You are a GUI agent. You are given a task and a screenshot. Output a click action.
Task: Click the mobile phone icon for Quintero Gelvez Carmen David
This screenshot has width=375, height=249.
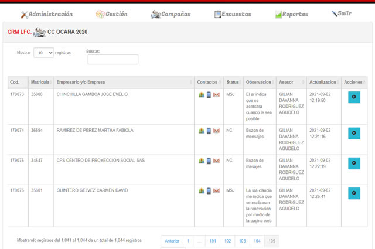click(x=209, y=191)
